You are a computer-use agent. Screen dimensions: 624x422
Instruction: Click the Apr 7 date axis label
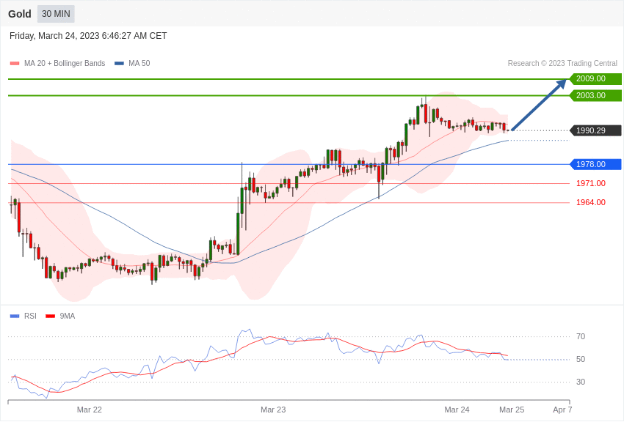(x=562, y=410)
